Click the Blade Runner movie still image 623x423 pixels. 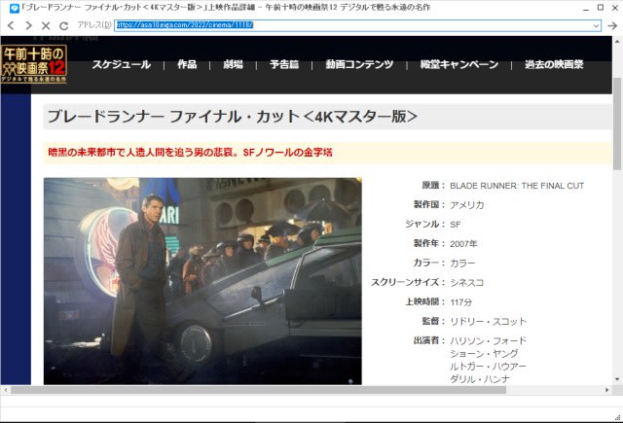click(202, 281)
